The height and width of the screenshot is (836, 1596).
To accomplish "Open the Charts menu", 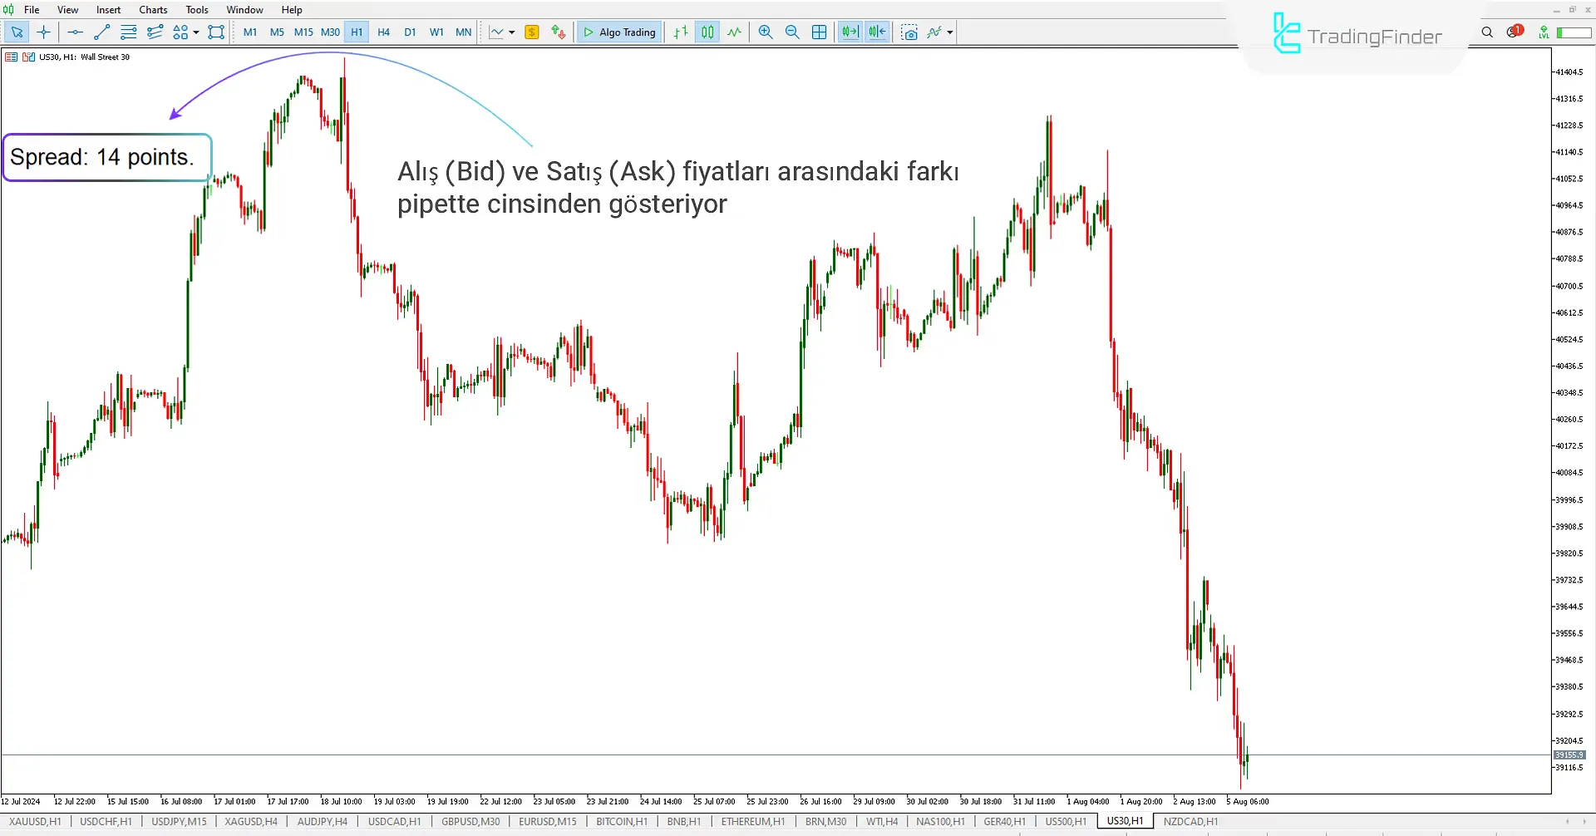I will (x=152, y=9).
